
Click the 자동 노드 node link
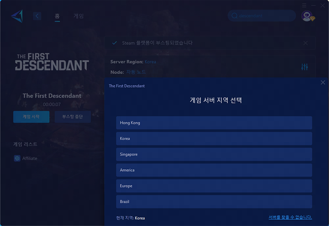(x=136, y=72)
